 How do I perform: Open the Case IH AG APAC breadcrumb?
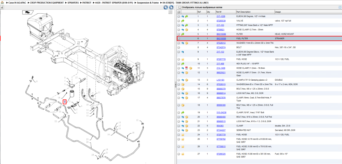17,3
